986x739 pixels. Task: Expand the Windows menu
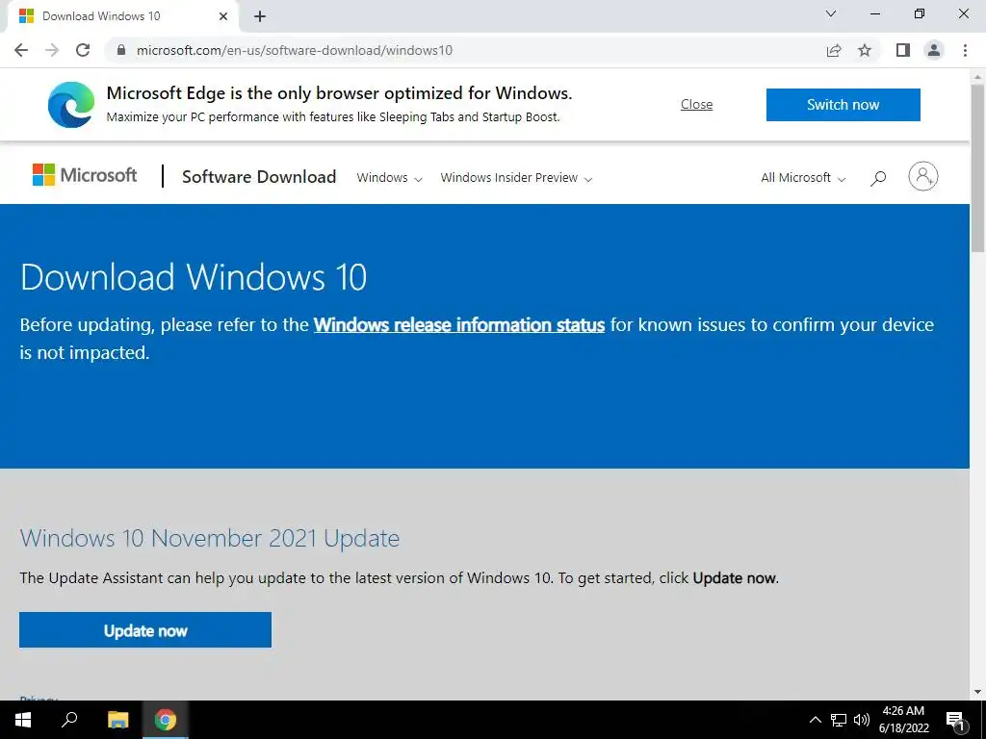point(389,178)
